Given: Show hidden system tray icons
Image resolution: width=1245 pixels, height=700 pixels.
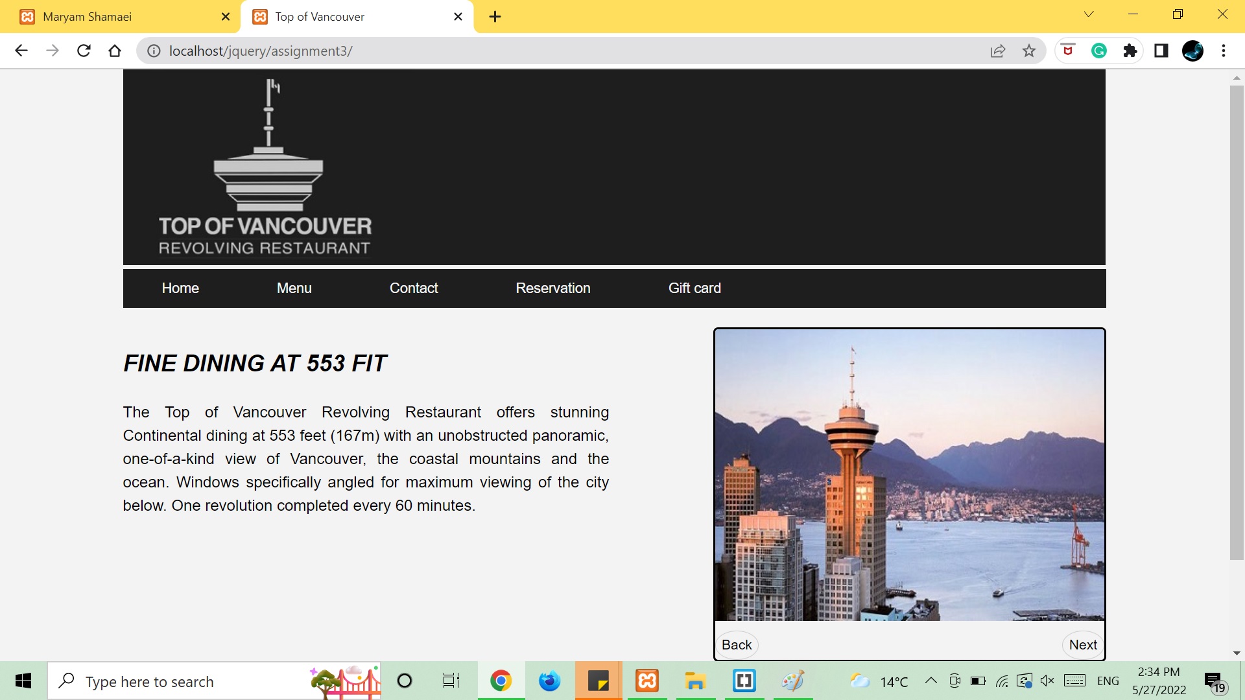Looking at the screenshot, I should pos(931,681).
